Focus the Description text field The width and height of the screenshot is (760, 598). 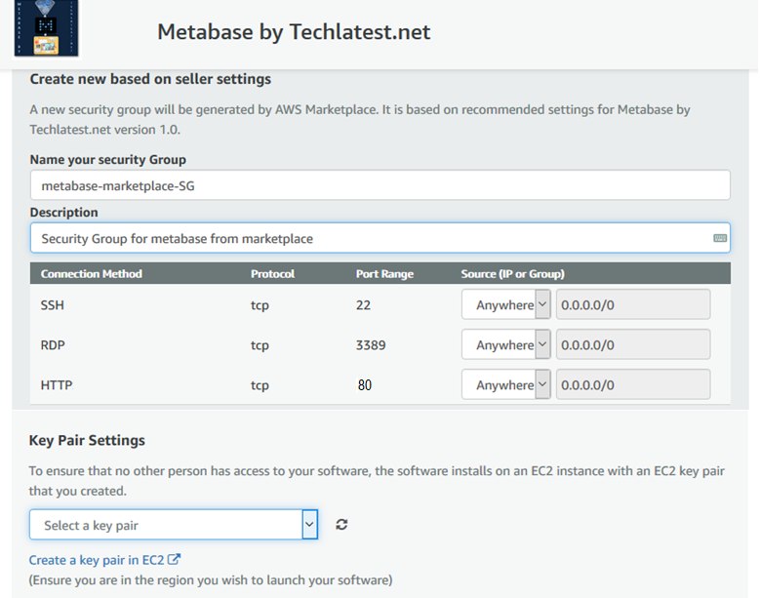[380, 238]
